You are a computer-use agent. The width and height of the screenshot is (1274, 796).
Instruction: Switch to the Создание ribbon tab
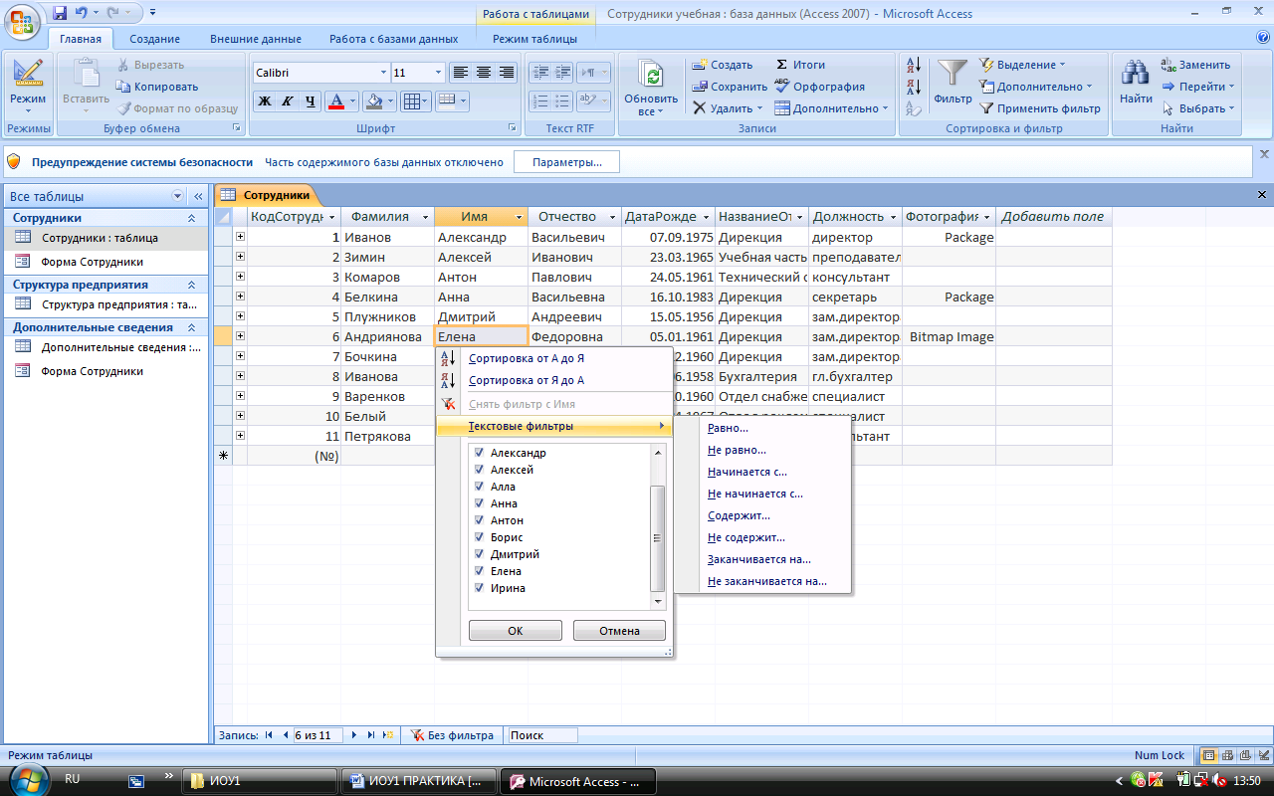(154, 39)
